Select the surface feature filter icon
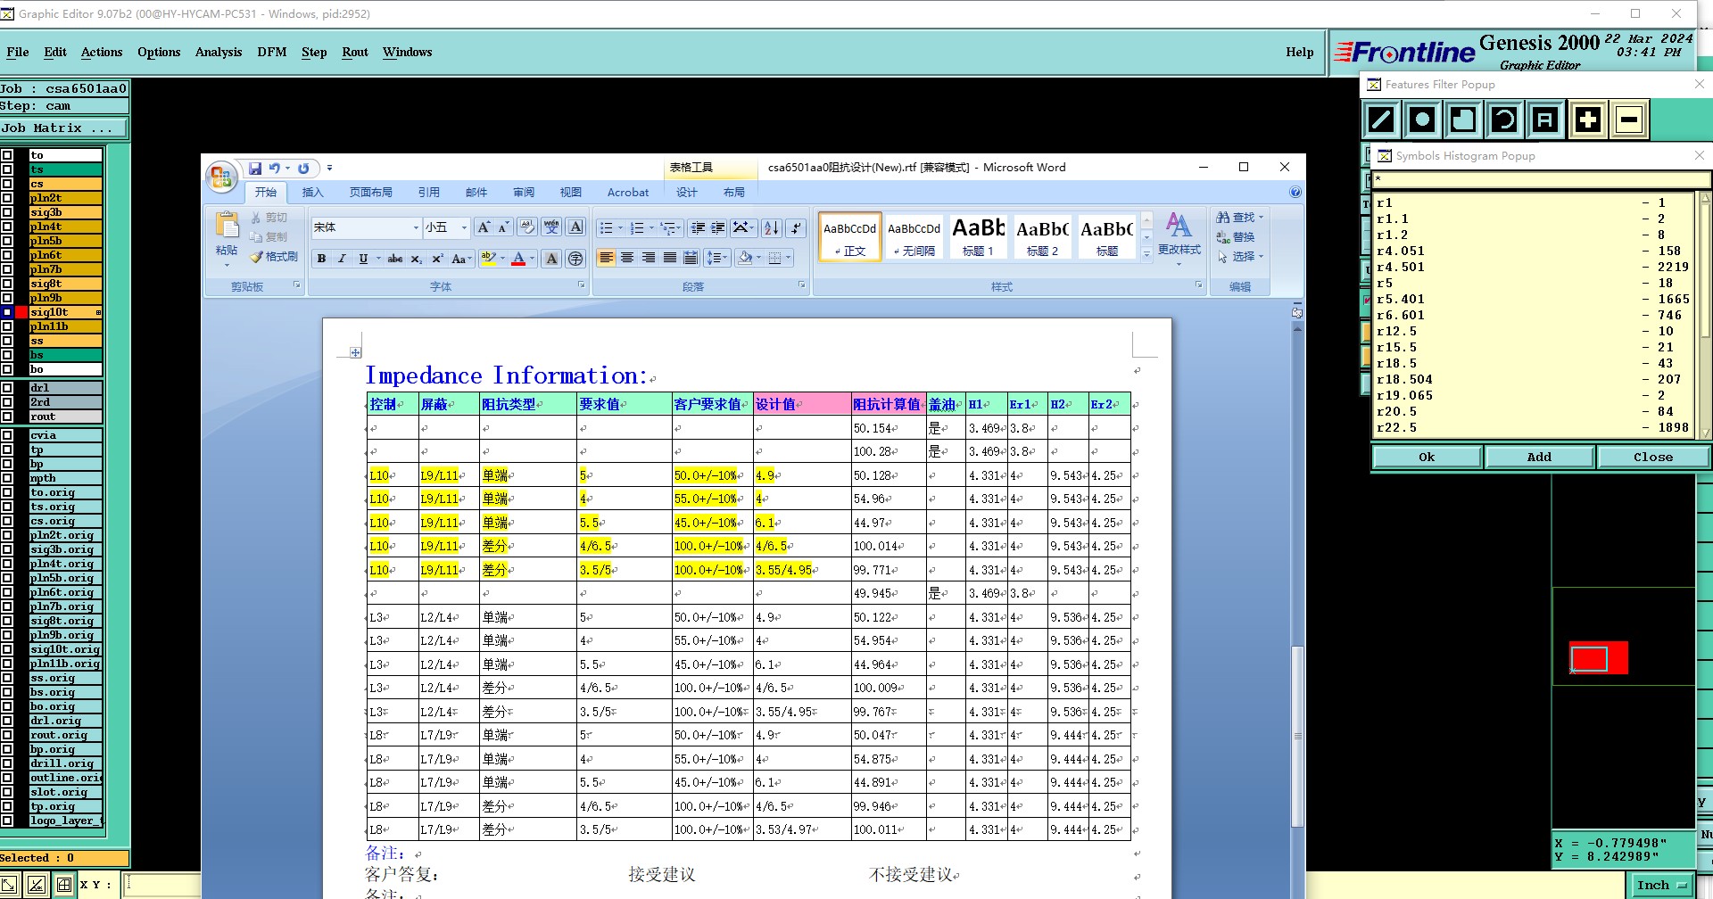This screenshot has height=899, width=1713. tap(1463, 120)
